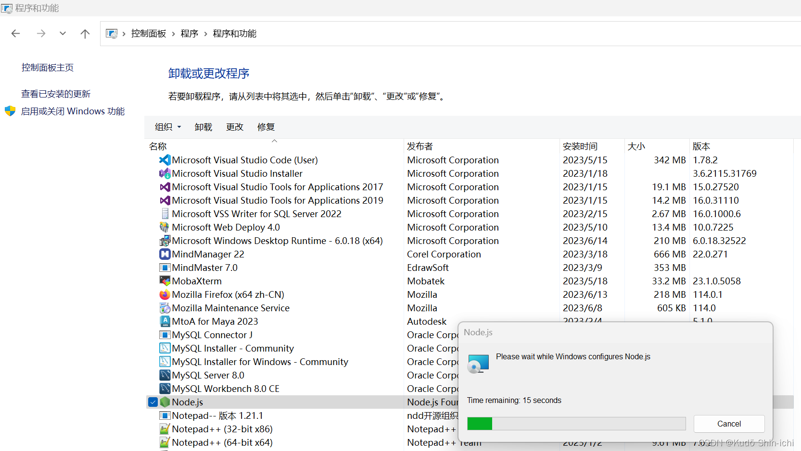Click 修复 in the toolbar
The width and height of the screenshot is (801, 451).
tap(266, 127)
